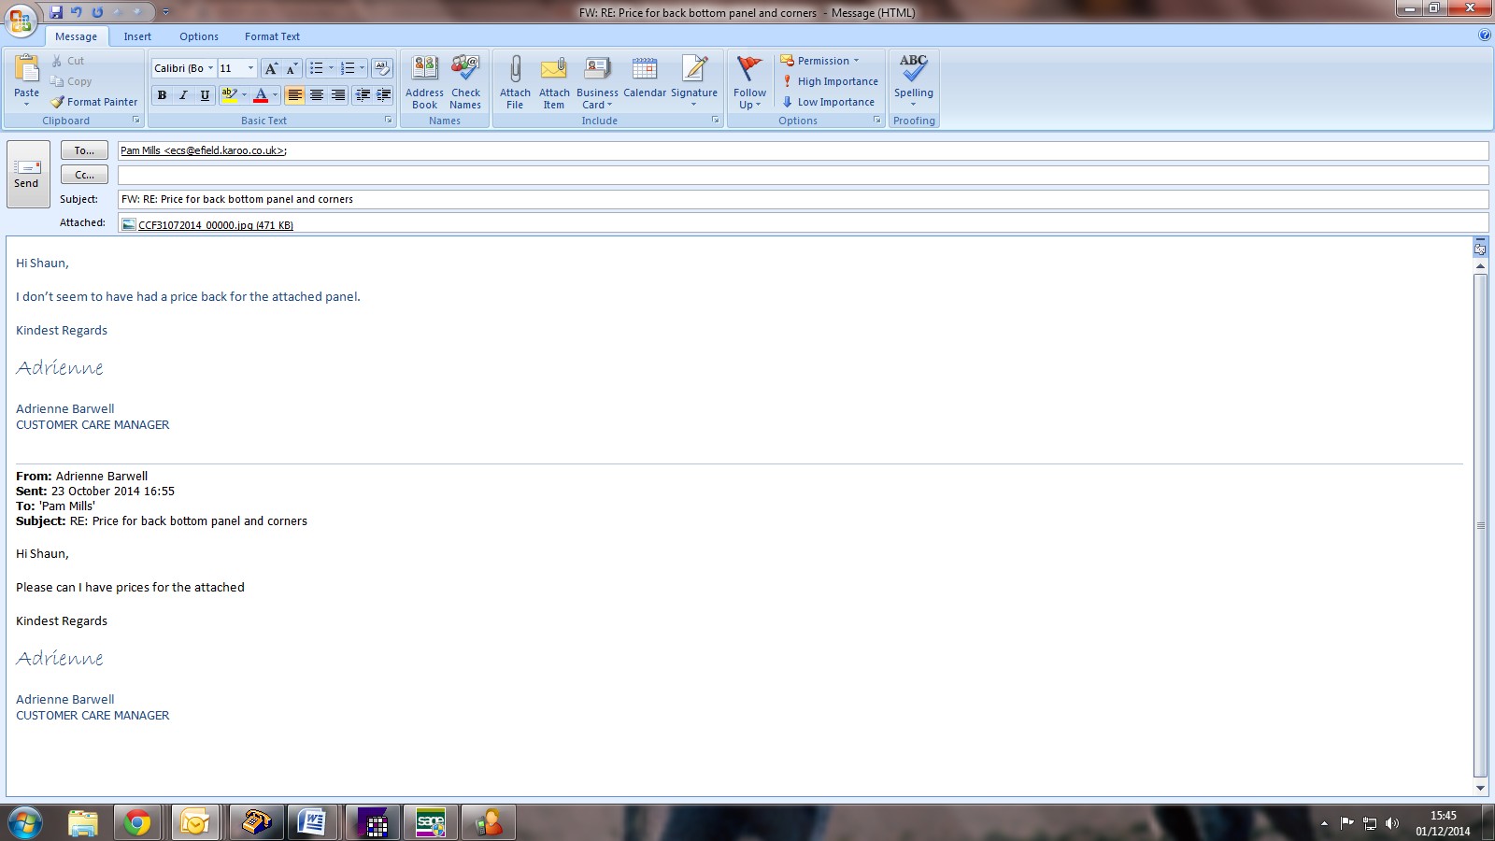
Task: Click the Format Painter tool
Action: 93,102
